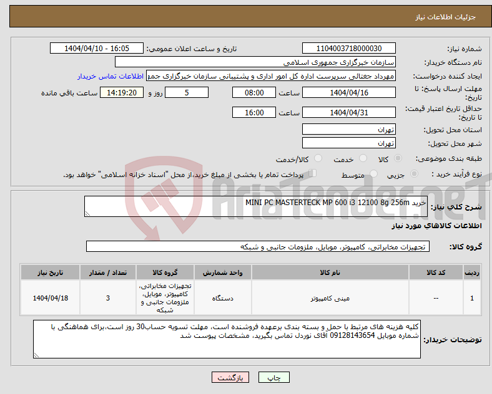Click the اطلاعات کالاهای مورد نیاز section heading
The height and width of the screenshot is (394, 492).
(x=436, y=226)
